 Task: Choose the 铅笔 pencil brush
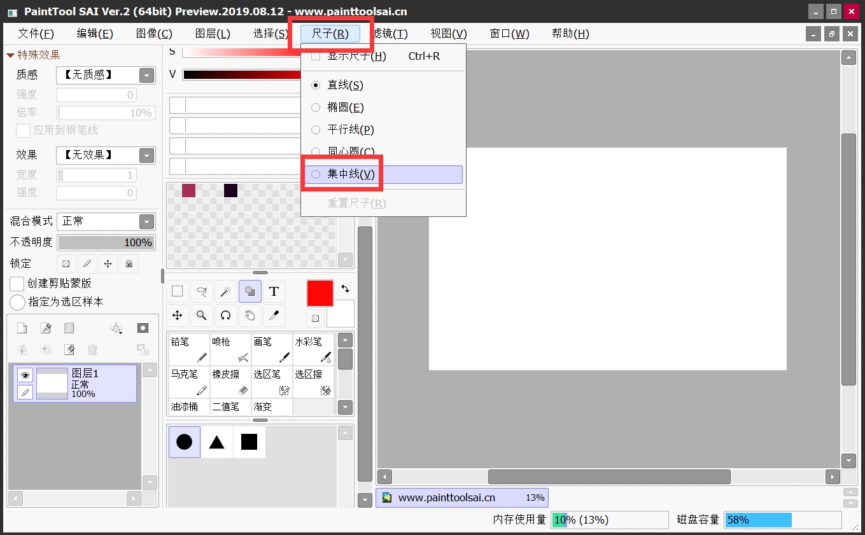(189, 349)
